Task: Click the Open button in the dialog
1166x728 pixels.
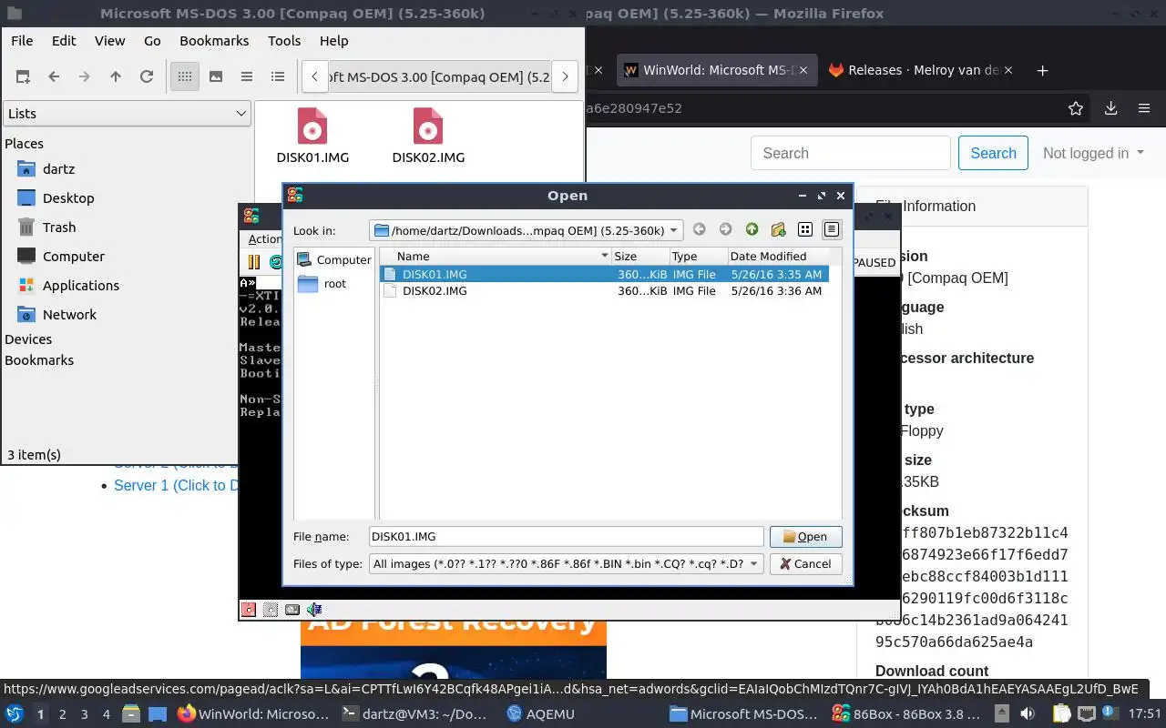Action: point(806,537)
